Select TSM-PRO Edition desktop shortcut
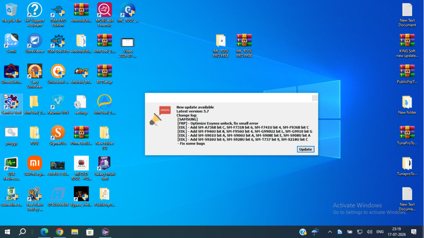Image resolution: width=424 pixels, height=238 pixels. pyautogui.click(x=58, y=14)
